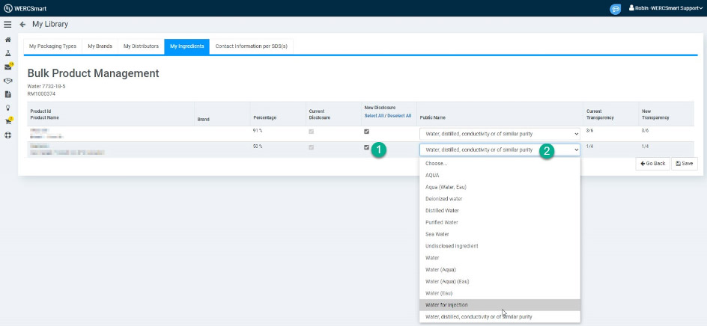Open the chat bubble icon in header
Viewport: 707px width, 326px height.
click(x=615, y=8)
